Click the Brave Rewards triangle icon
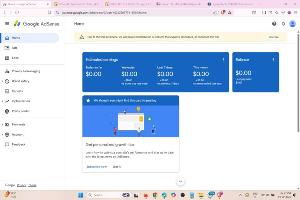300x200 pixels. [230, 12]
